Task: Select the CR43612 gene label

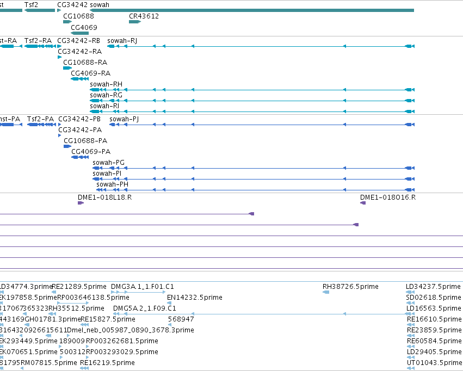Action: click(x=144, y=16)
